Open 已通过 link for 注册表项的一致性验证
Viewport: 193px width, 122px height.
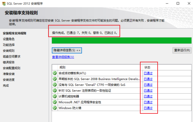tap(148, 91)
